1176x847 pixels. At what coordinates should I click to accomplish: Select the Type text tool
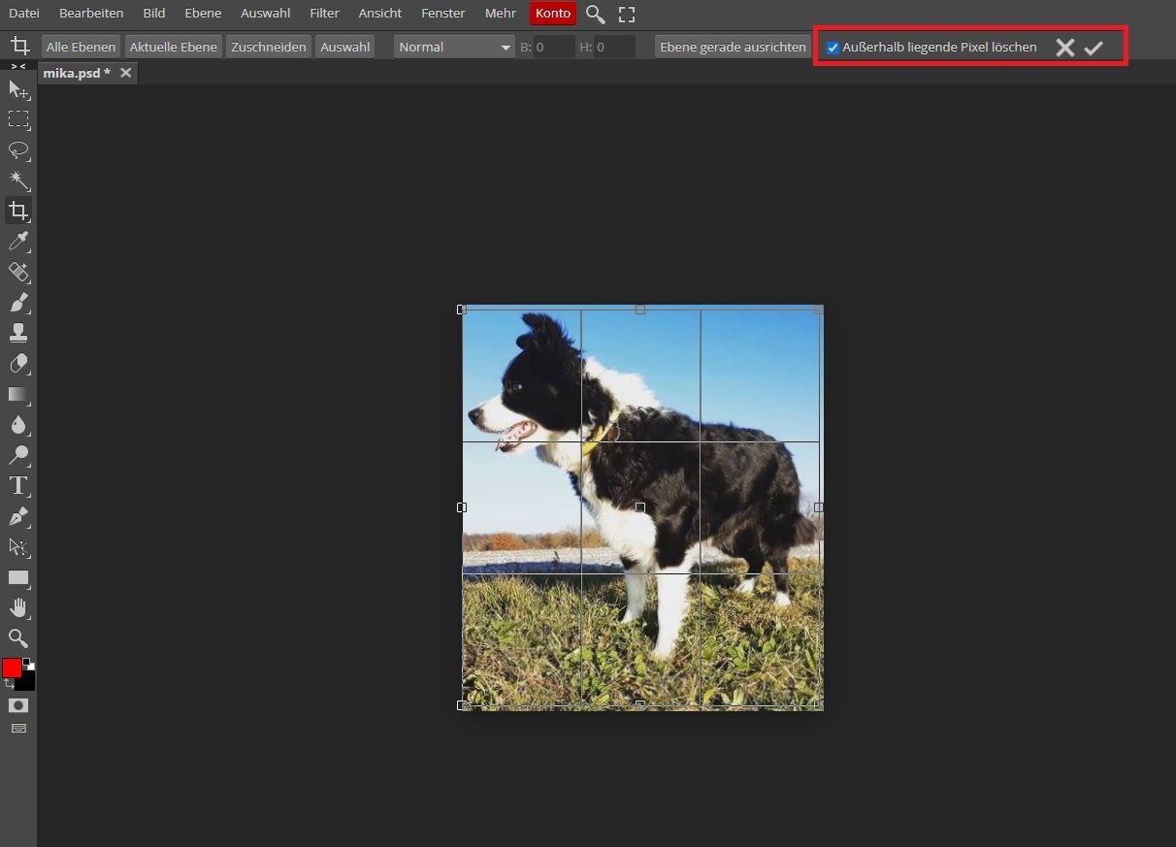click(18, 486)
